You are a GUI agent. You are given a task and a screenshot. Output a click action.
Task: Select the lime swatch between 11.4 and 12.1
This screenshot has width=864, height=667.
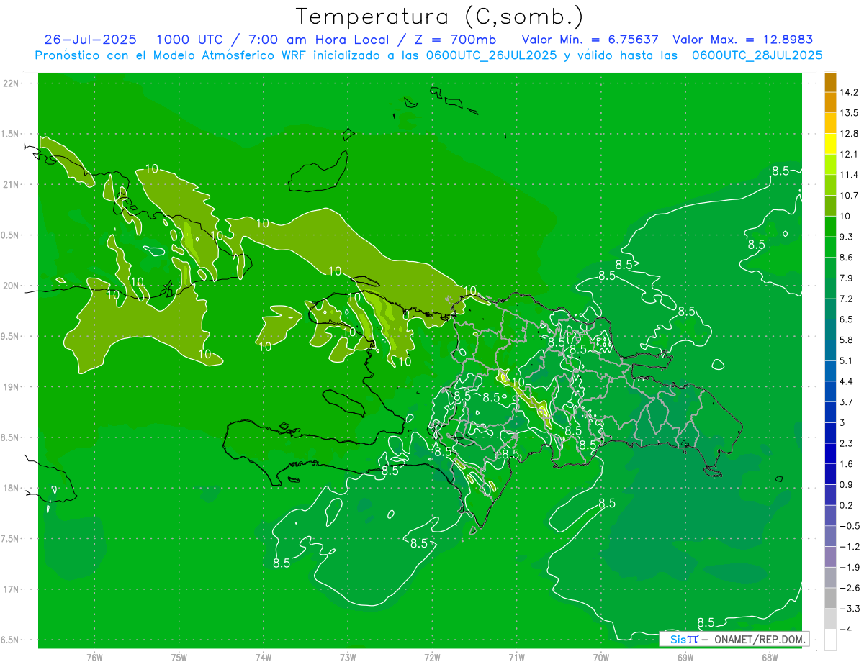tap(830, 164)
